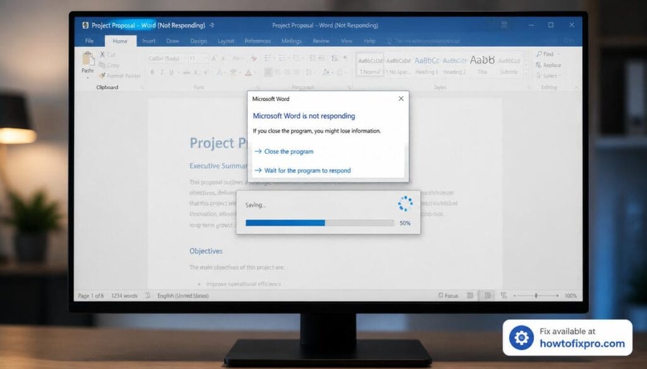Click the Numbering list icon
Screen dimensions: 647x369
tap(282, 58)
